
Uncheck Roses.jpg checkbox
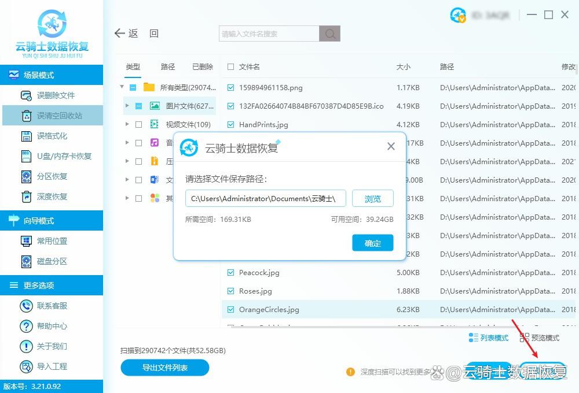[x=231, y=291]
